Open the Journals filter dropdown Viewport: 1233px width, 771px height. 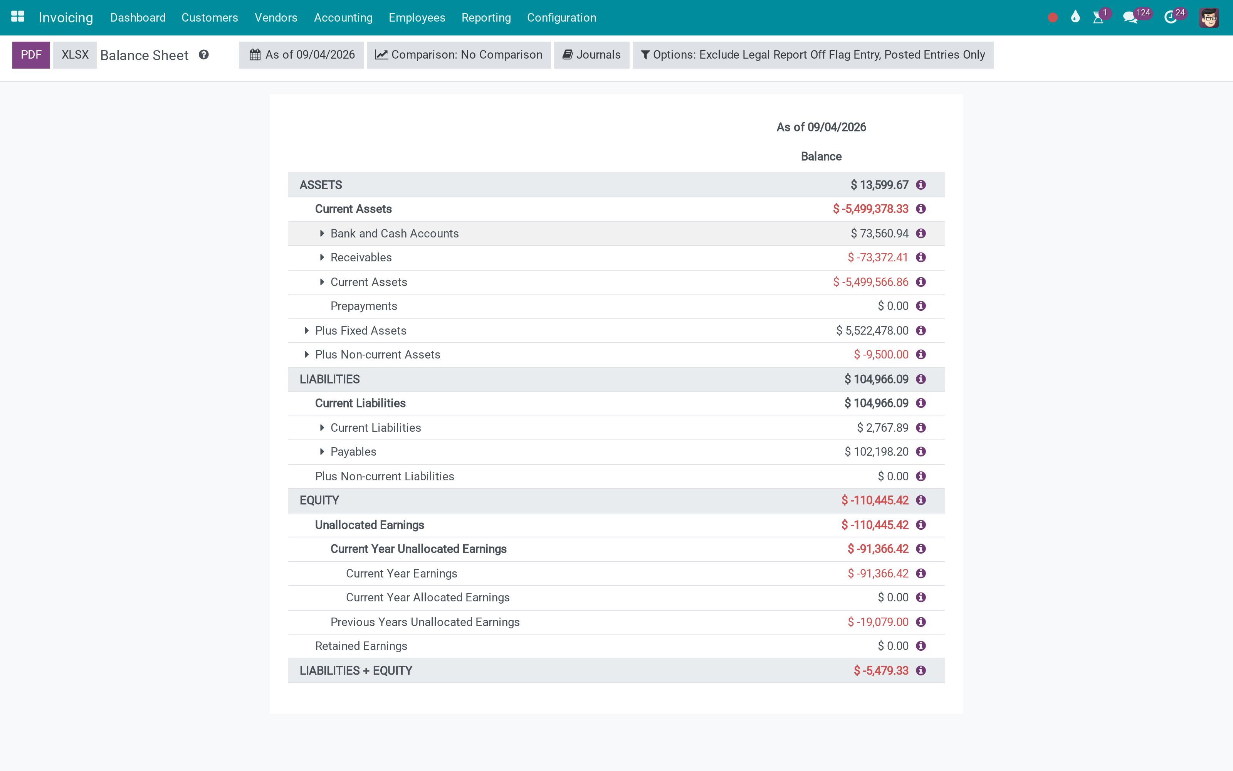point(591,55)
